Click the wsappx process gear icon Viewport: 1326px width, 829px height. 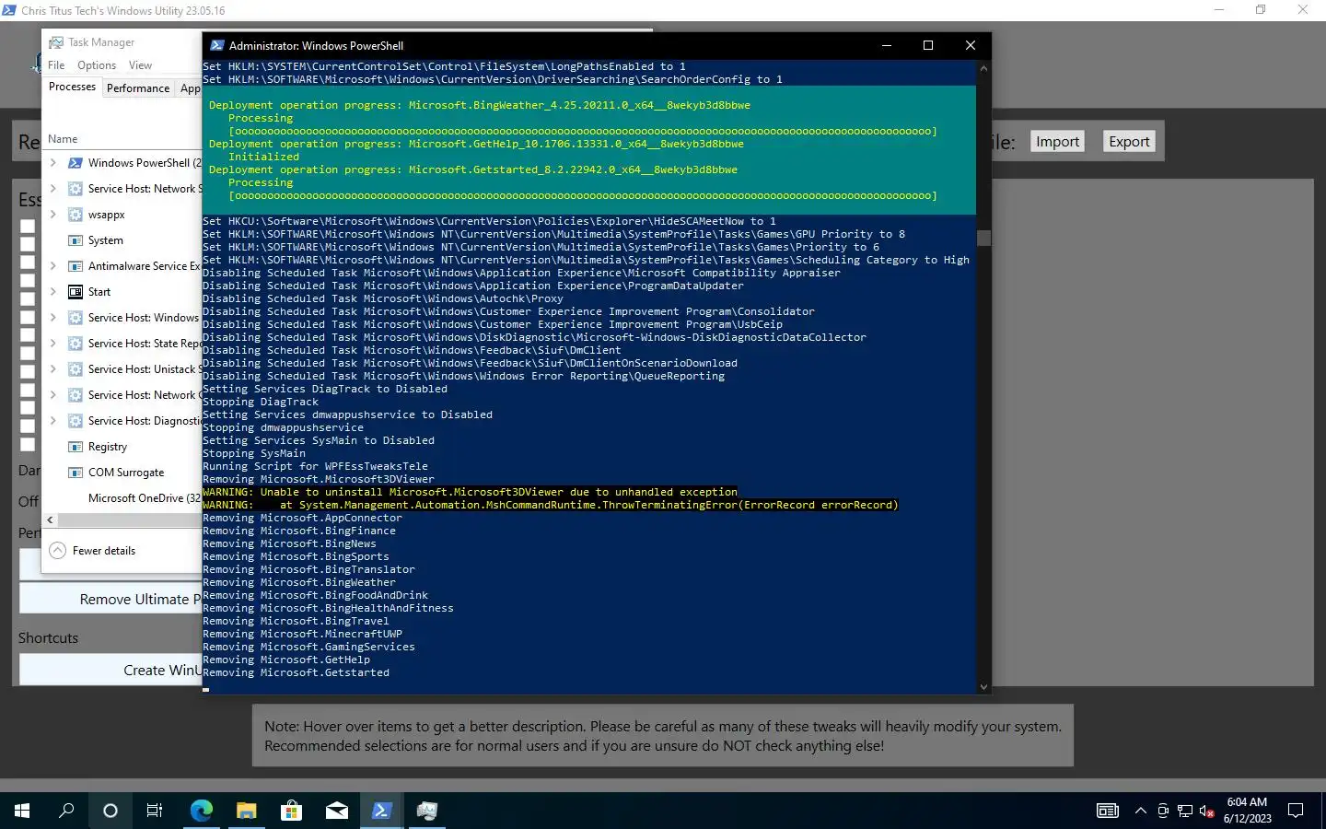pyautogui.click(x=76, y=215)
